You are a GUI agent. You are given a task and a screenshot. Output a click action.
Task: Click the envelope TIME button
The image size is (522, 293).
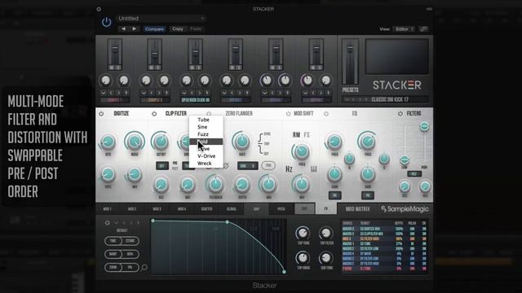(113, 241)
